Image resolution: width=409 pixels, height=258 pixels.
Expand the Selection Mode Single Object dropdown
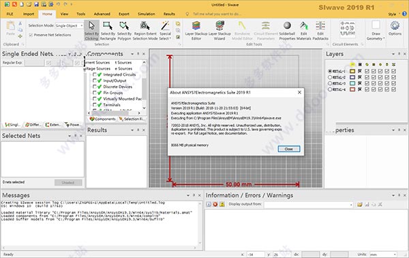click(x=69, y=25)
